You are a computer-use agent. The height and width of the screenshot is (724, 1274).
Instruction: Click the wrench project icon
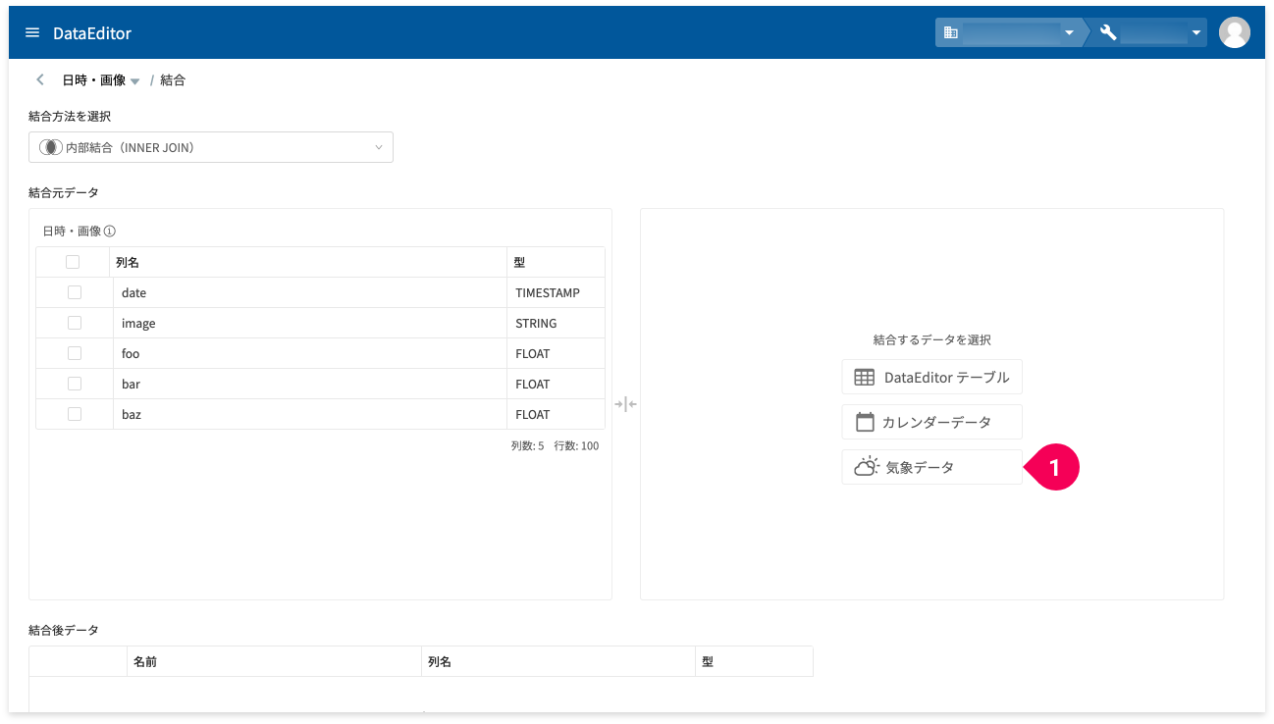point(1108,32)
